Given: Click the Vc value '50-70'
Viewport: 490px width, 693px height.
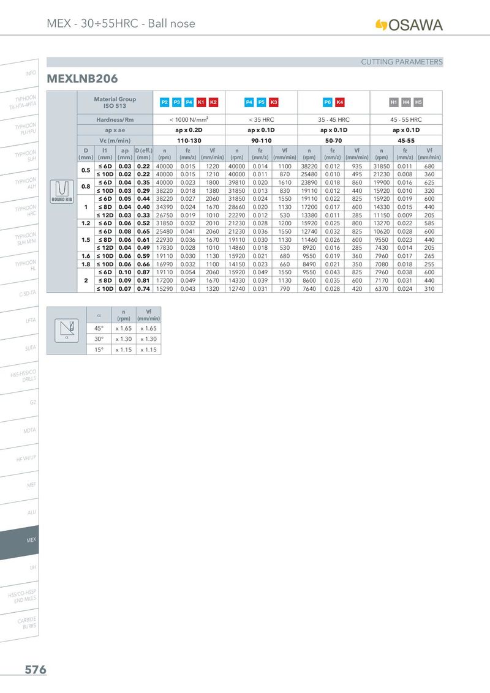Looking at the screenshot, I should click(x=333, y=141).
